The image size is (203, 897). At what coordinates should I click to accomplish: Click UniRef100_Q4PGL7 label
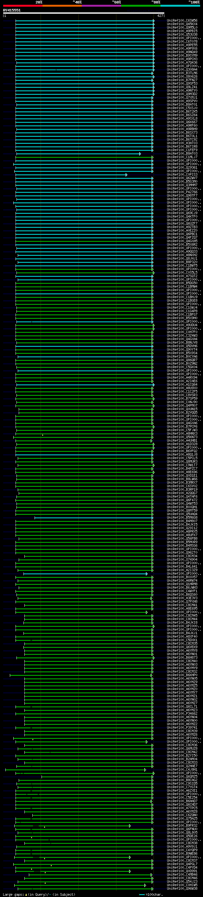tap(182, 864)
